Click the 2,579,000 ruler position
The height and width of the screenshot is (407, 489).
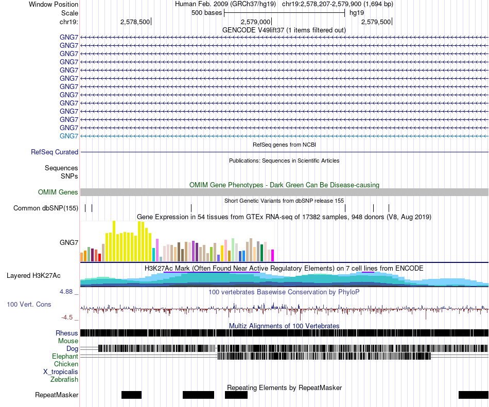[x=256, y=22]
